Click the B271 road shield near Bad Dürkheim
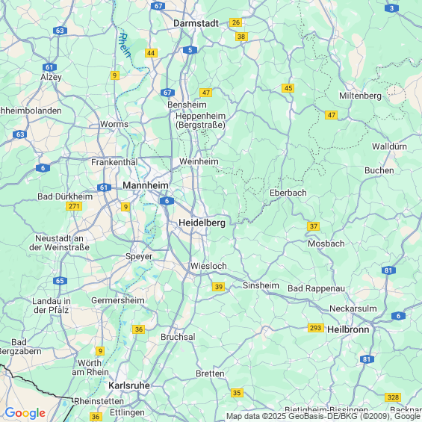 [x=74, y=206]
